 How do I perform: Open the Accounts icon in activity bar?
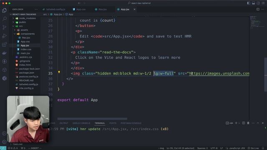pos(5,133)
